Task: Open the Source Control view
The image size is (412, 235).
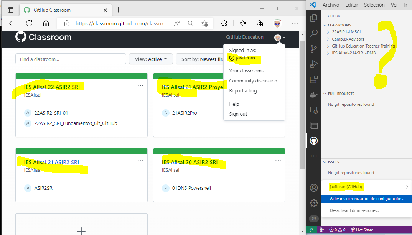Action: [314, 49]
